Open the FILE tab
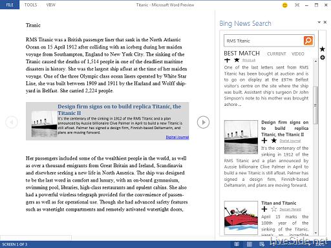 pos(10,5)
